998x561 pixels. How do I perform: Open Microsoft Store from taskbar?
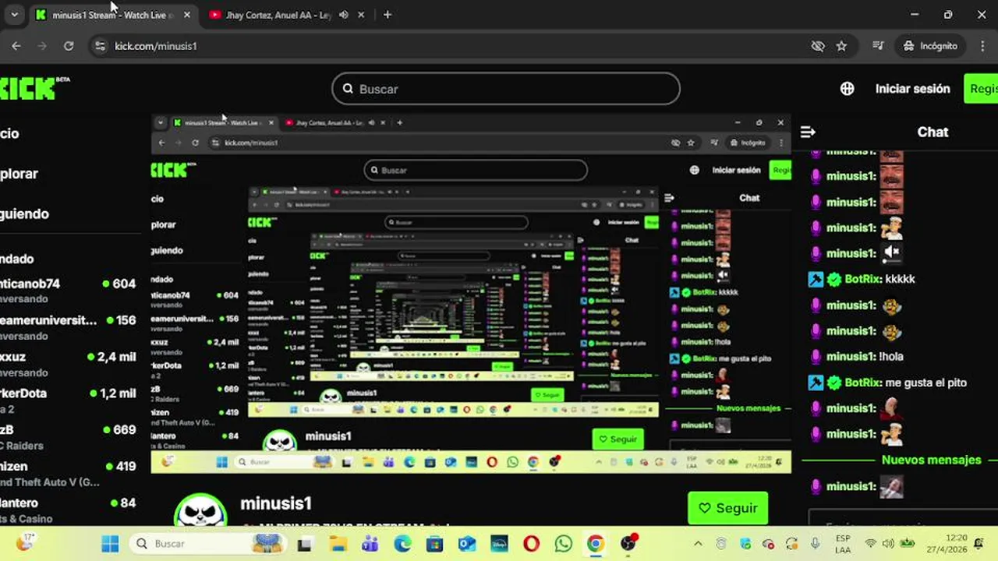434,544
